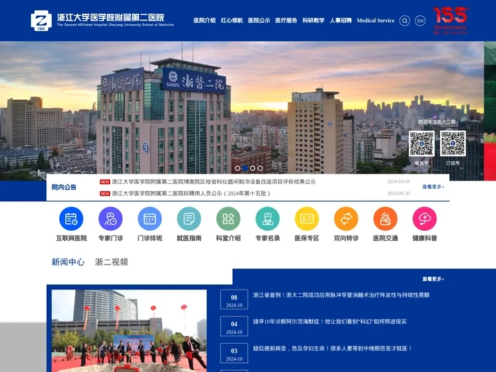
Task: Open news 浙江省首例 脉冲导管消融术
Action: coord(341,295)
